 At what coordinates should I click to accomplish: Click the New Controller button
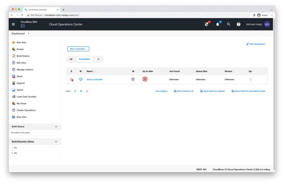[78, 49]
